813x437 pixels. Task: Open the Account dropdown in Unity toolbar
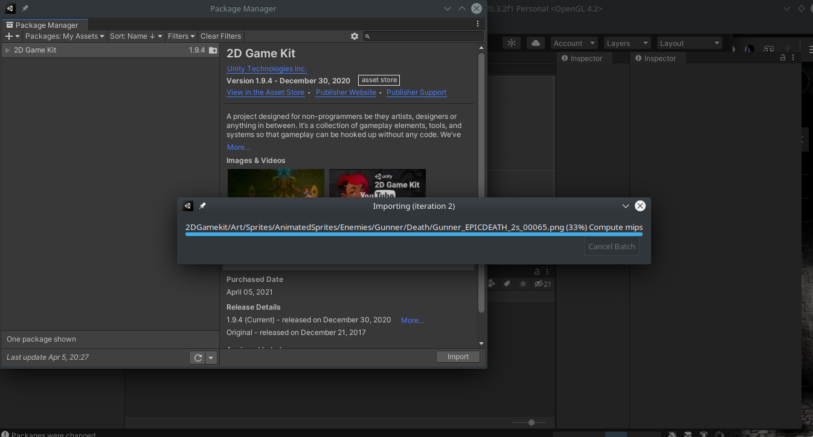[574, 43]
